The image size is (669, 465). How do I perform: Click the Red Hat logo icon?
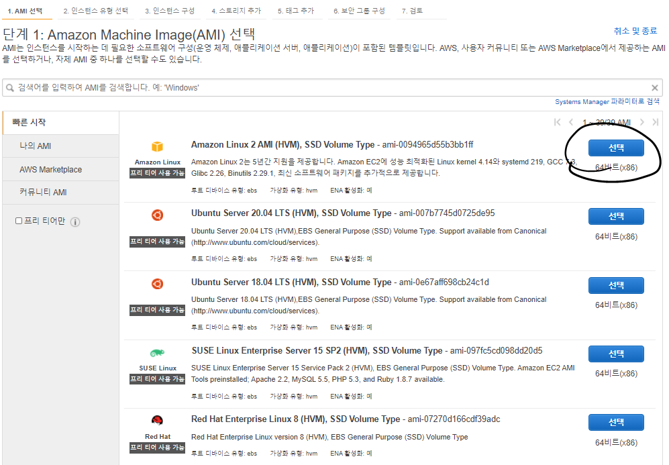pyautogui.click(x=158, y=420)
